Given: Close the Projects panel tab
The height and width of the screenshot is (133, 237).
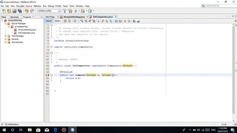Looking at the screenshot, I should click(x=33, y=17).
